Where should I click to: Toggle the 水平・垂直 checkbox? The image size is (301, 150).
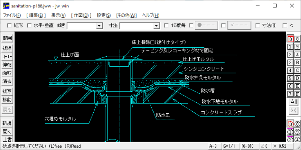(x=29, y=25)
